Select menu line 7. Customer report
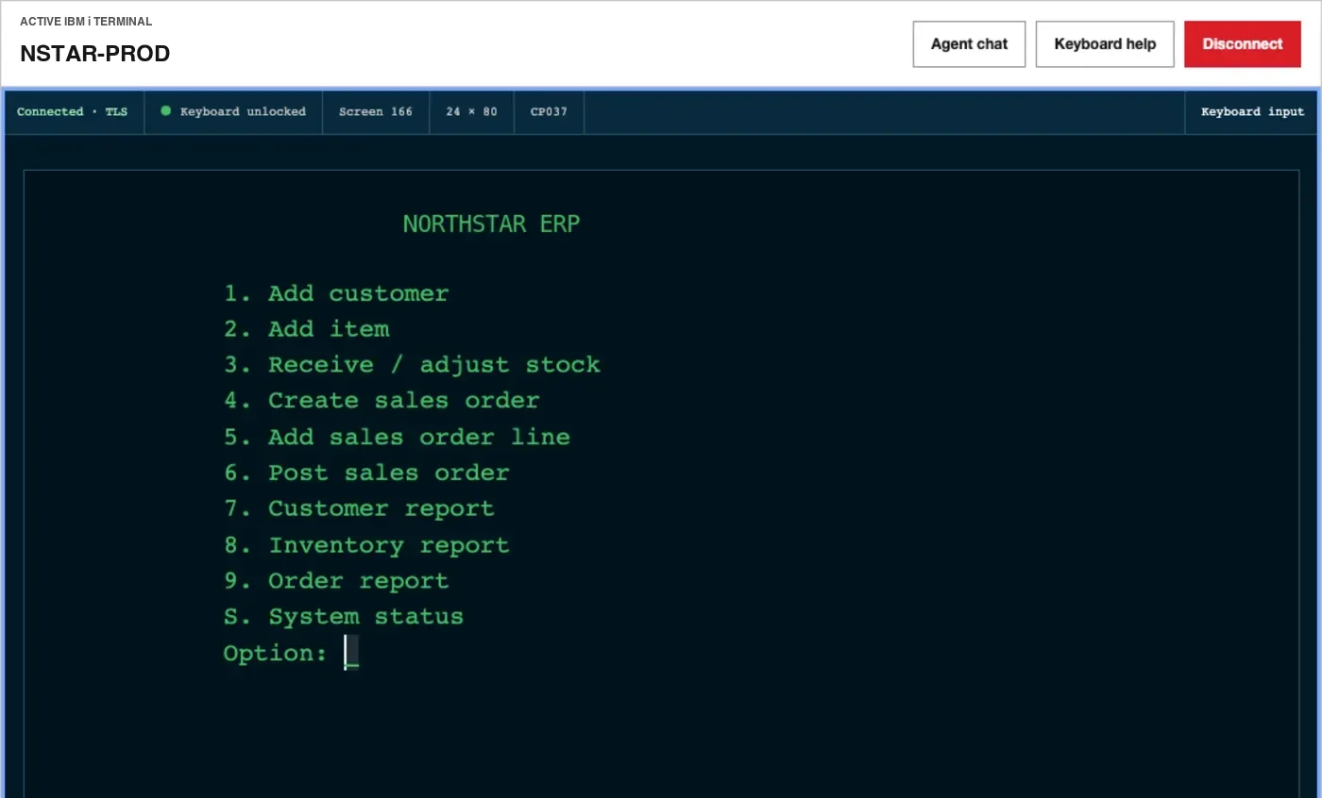The image size is (1322, 798). [x=359, y=508]
